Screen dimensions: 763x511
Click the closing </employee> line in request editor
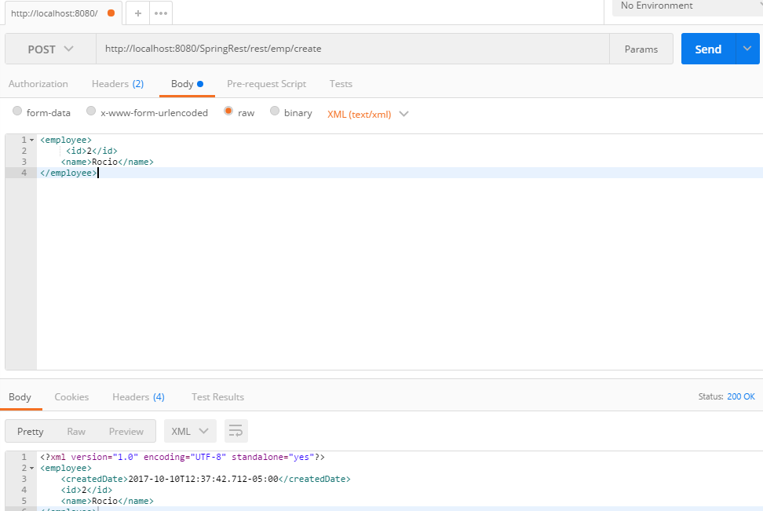click(x=68, y=173)
